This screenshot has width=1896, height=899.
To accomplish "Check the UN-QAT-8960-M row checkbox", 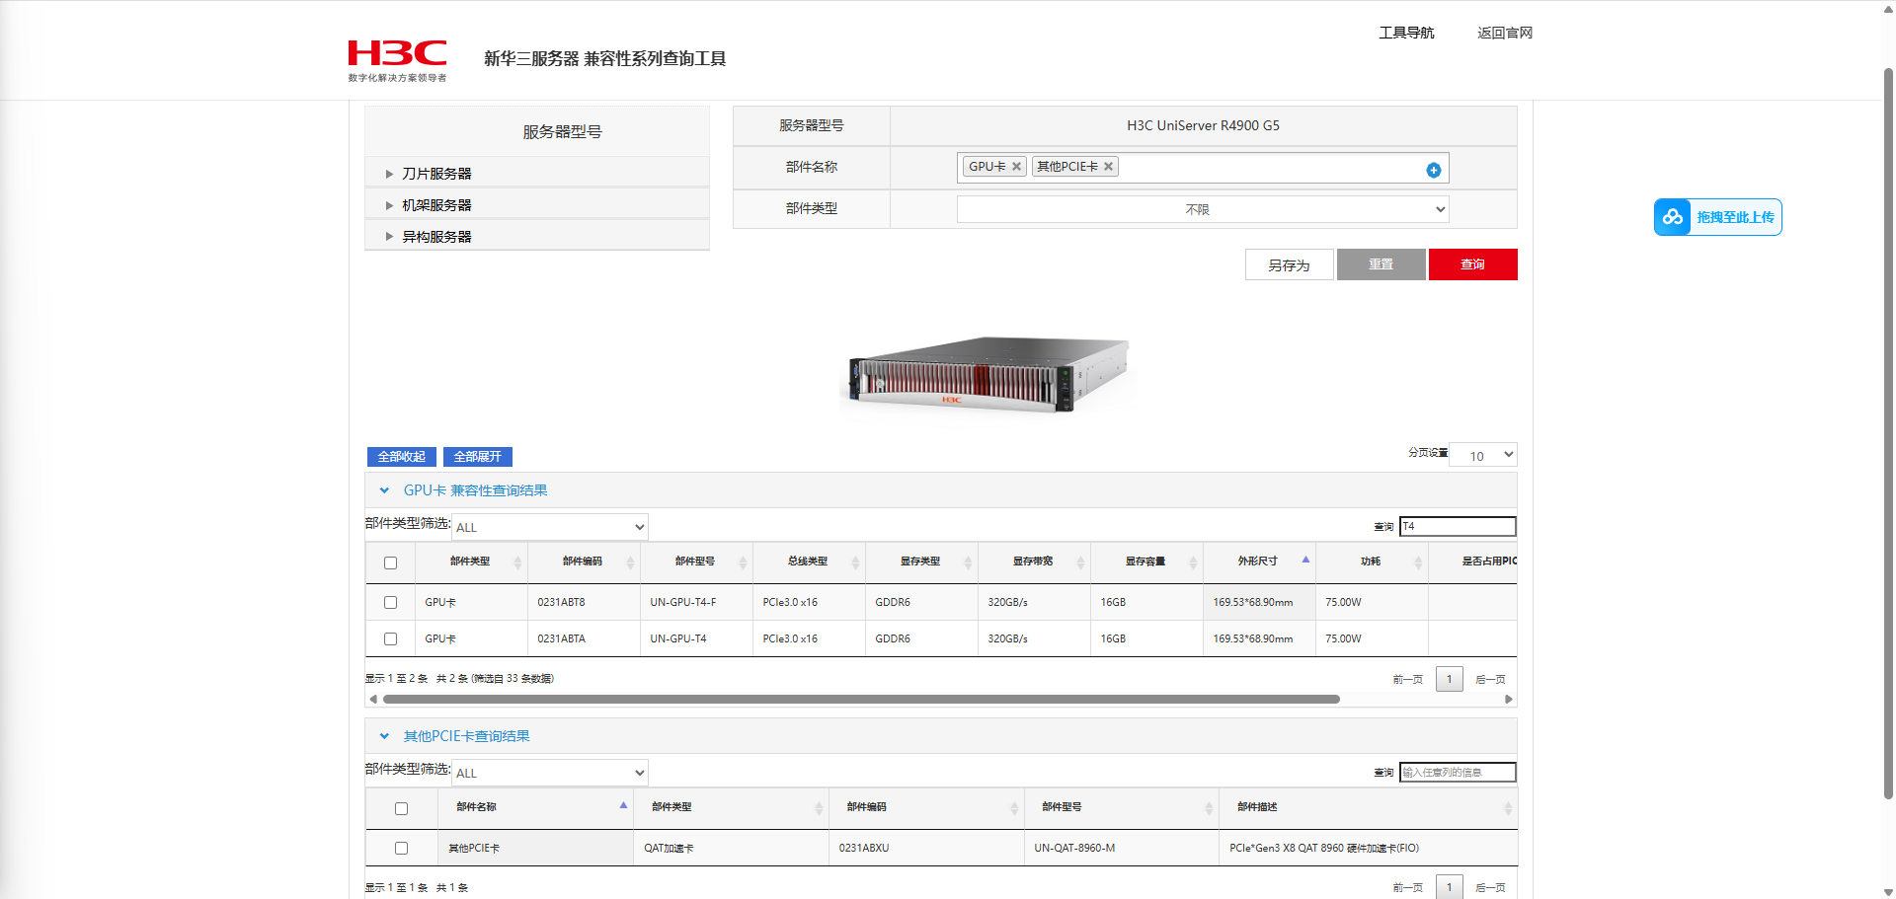I will tap(401, 848).
